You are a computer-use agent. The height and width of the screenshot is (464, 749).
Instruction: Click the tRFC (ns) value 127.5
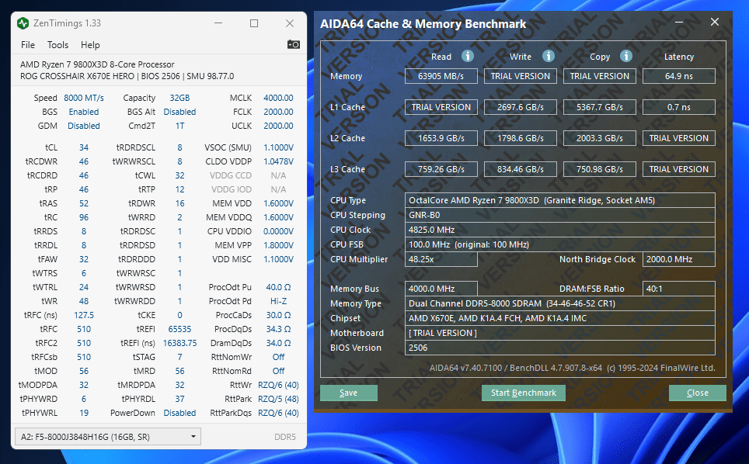pos(84,315)
